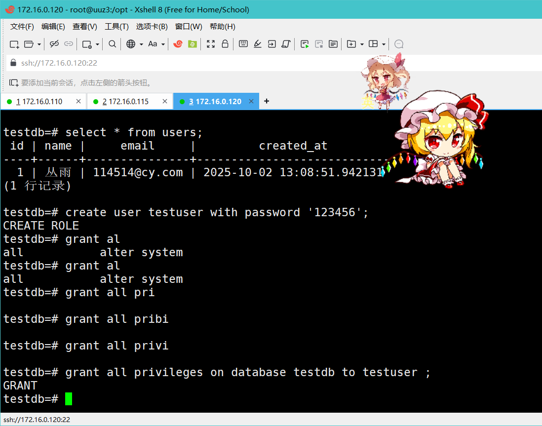Create a new session with toolbar icon
Screen dimensions: 542x426
pos(14,44)
